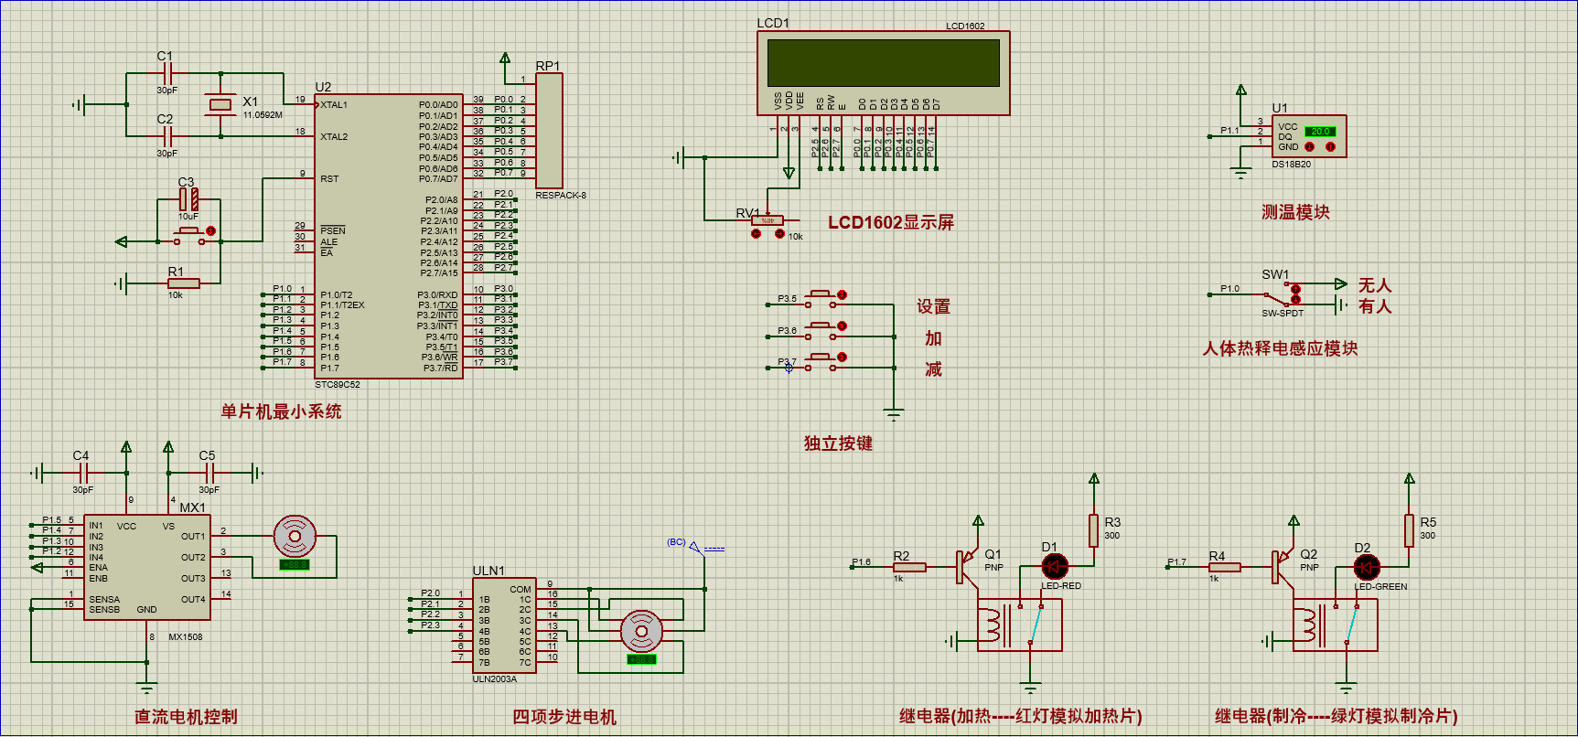Screen dimensions: 1578x737
Task: Click the power arrow above RP1
Action: pyautogui.click(x=505, y=59)
